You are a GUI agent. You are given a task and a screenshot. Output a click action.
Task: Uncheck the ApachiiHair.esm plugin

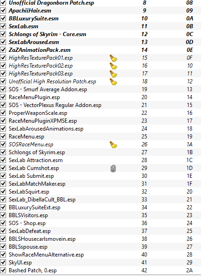coord(3,11)
